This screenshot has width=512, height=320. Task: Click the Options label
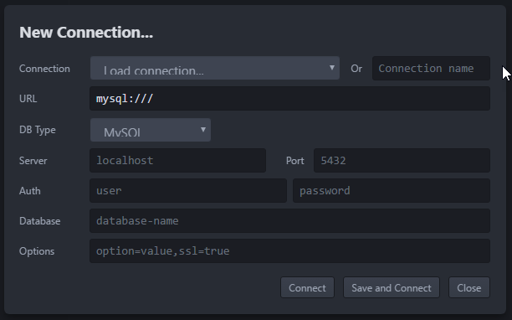pyautogui.click(x=37, y=251)
